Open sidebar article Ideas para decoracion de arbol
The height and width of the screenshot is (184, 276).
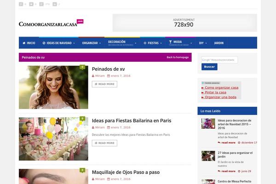point(235,124)
